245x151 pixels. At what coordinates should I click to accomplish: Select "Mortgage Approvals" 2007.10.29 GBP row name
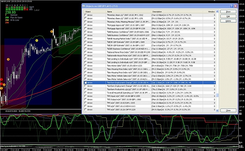(x=126, y=28)
